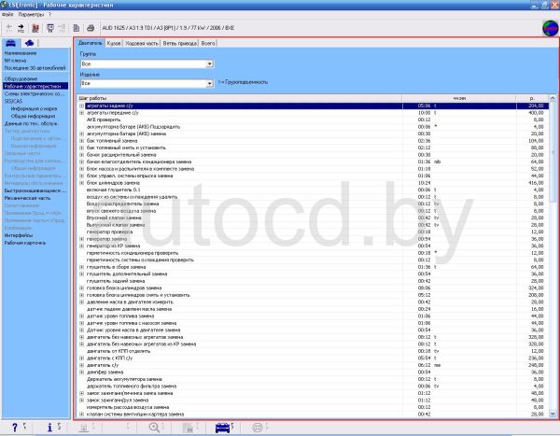Open Наименование in the sidebar
Image resolution: width=560 pixels, height=436 pixels.
pyautogui.click(x=21, y=53)
